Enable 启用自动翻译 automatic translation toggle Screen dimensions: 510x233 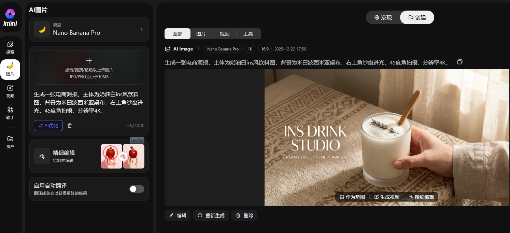[x=137, y=189]
